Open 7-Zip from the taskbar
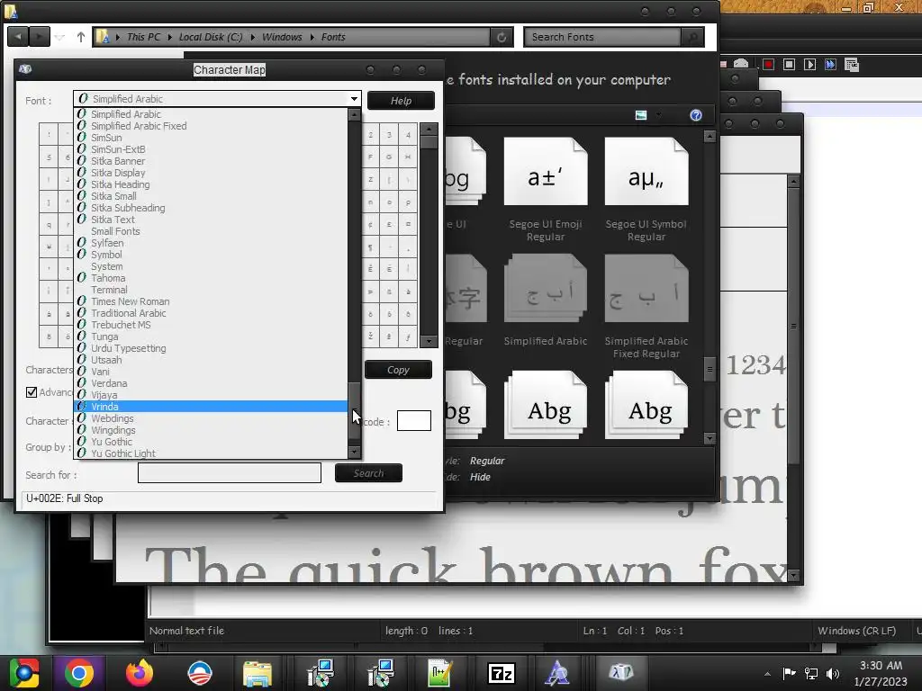Image resolution: width=922 pixels, height=691 pixels. pyautogui.click(x=501, y=673)
